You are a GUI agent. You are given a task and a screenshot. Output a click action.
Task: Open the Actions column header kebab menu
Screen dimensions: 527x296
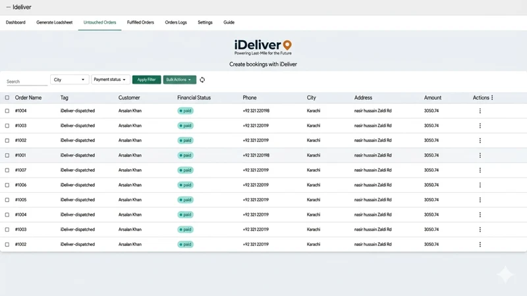pyautogui.click(x=492, y=97)
